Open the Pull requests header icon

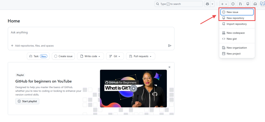[x=240, y=4]
